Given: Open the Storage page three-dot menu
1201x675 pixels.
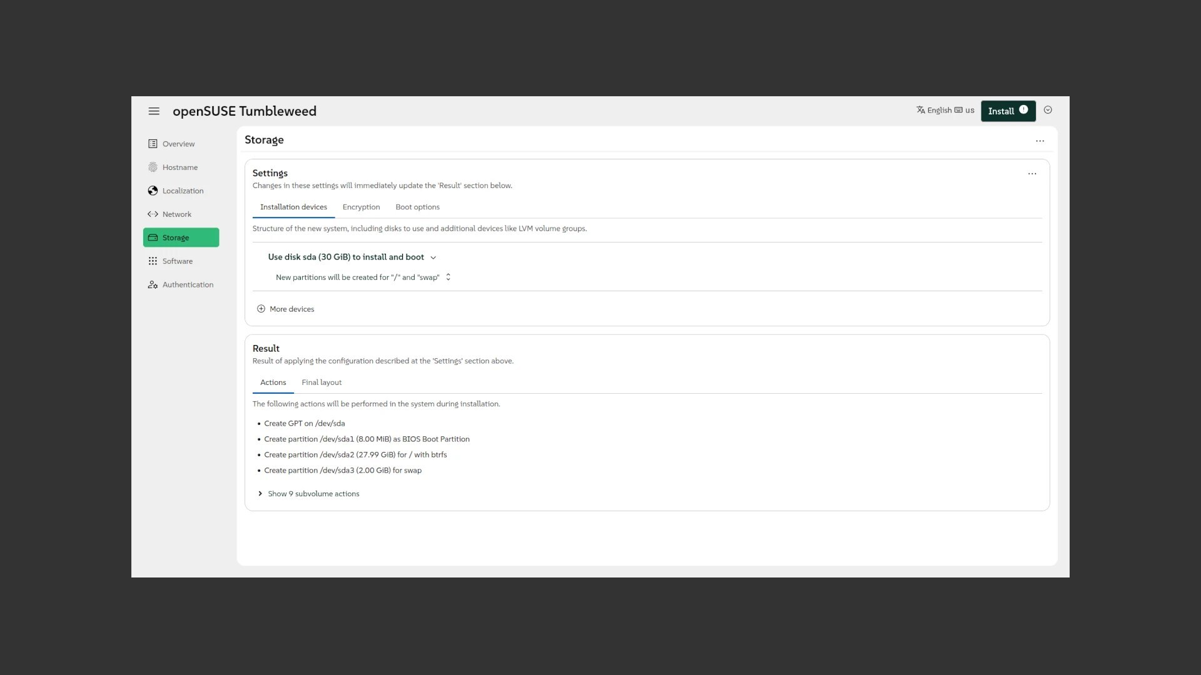Looking at the screenshot, I should (x=1040, y=141).
